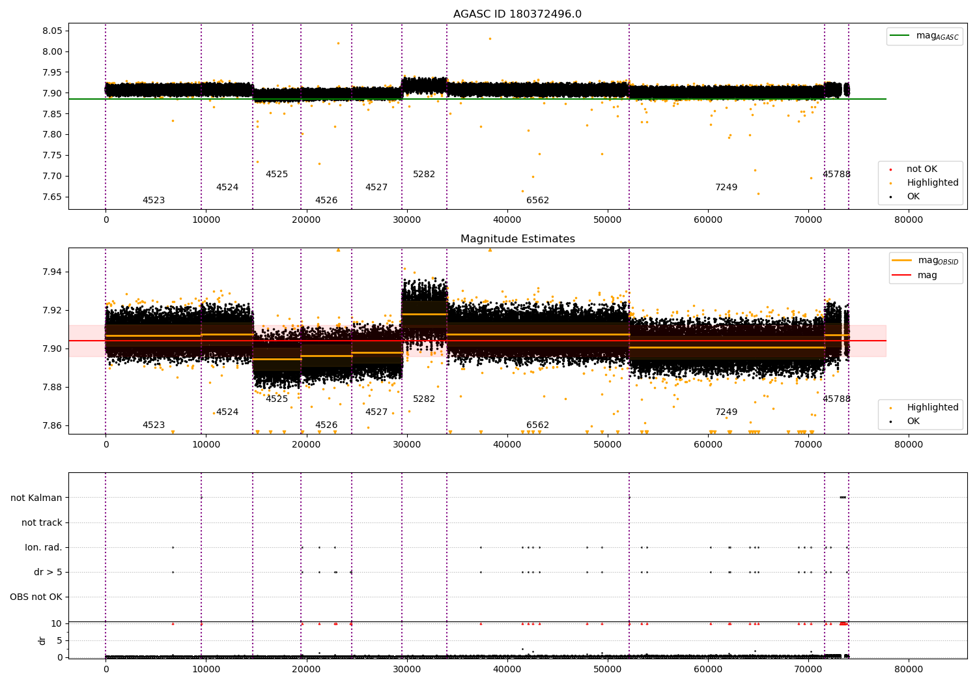
Task: Select the orange mag OBSID legend entry
Action: (x=925, y=261)
